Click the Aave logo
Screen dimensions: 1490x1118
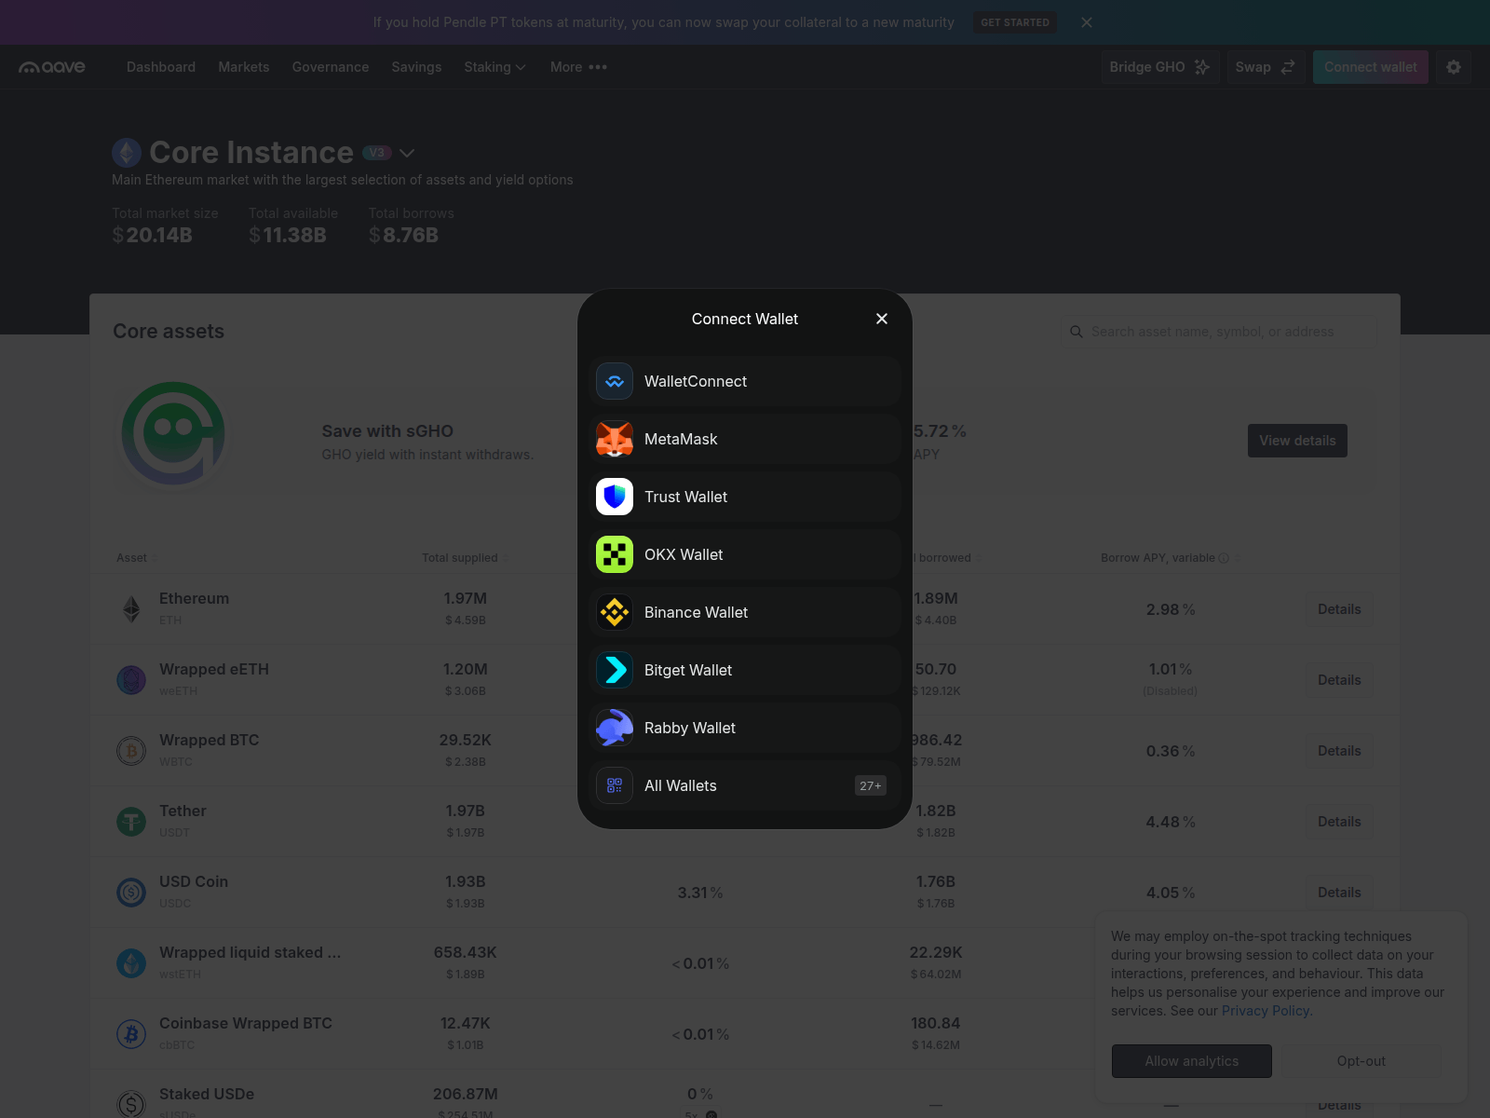(52, 67)
